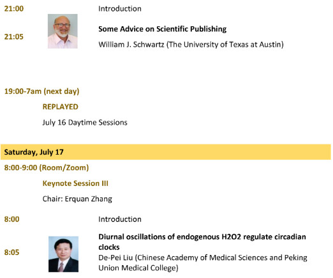The height and width of the screenshot is (278, 333).
Task: Click De-Pei Liu's portrait photo
Action: pos(63,254)
